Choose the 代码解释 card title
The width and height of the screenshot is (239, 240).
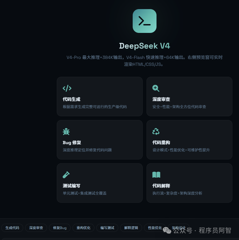pyautogui.click(x=161, y=186)
